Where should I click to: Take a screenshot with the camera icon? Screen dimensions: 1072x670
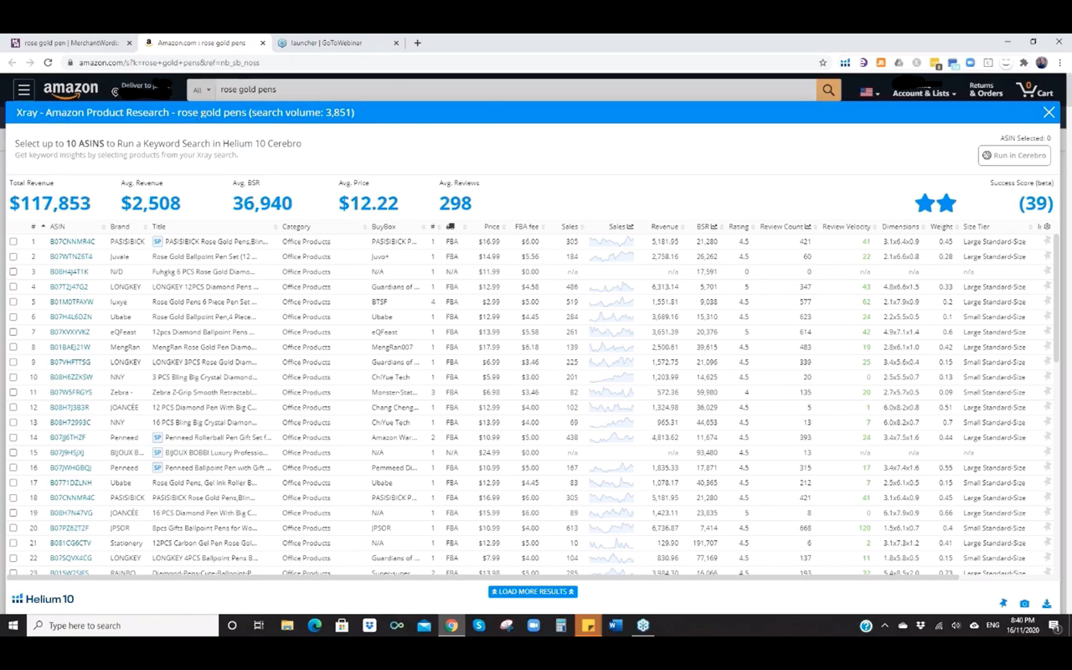tap(1024, 603)
